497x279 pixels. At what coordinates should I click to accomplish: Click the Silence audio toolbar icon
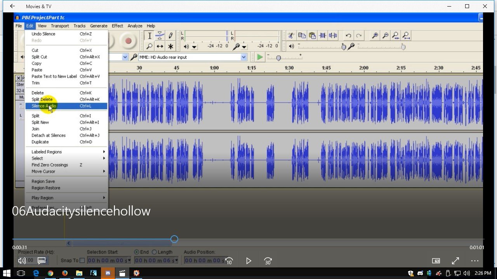tap(333, 36)
